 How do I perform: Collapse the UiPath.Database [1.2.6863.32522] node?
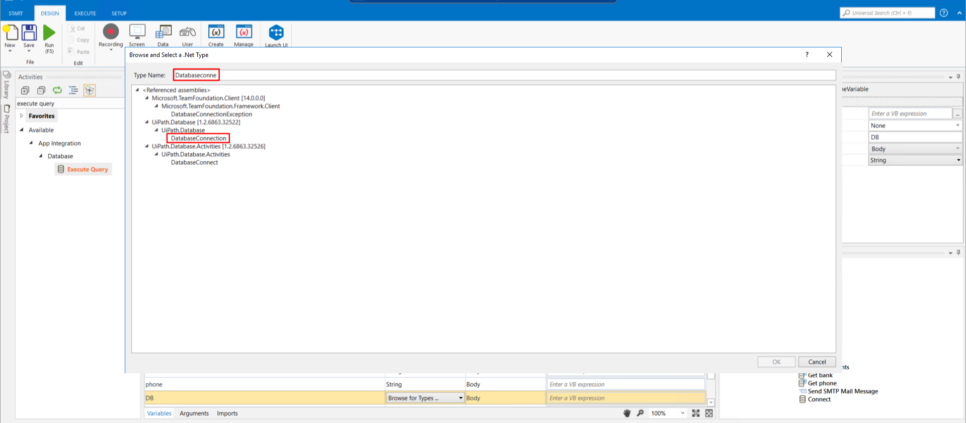(x=147, y=122)
